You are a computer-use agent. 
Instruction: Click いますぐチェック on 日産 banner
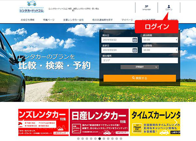(x=122, y=133)
